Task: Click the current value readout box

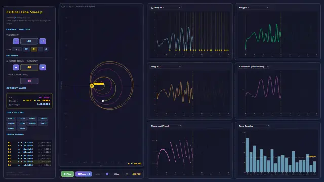Action: [x=29, y=101]
